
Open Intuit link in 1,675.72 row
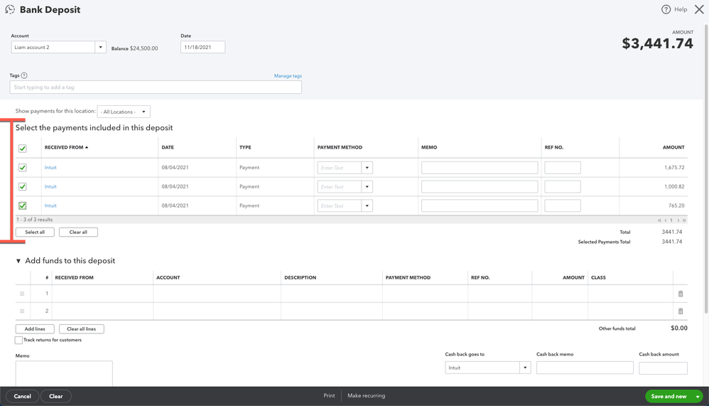[50, 168]
